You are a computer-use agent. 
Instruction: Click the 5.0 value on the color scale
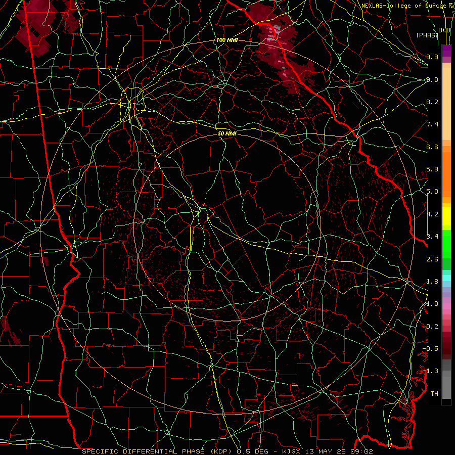432,192
